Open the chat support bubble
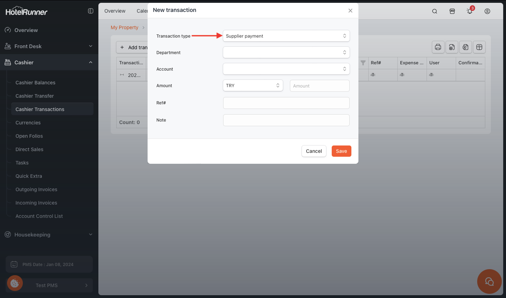506x298 pixels. [489, 281]
